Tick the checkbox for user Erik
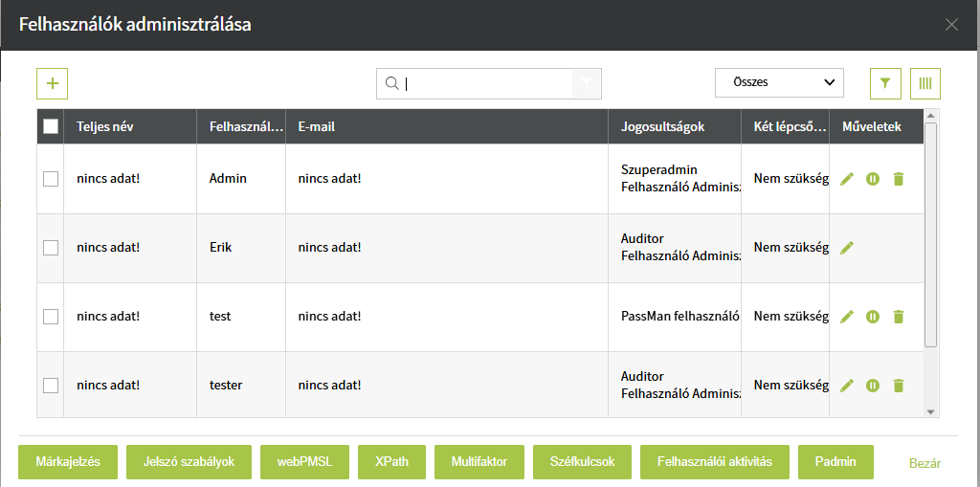 pos(51,248)
